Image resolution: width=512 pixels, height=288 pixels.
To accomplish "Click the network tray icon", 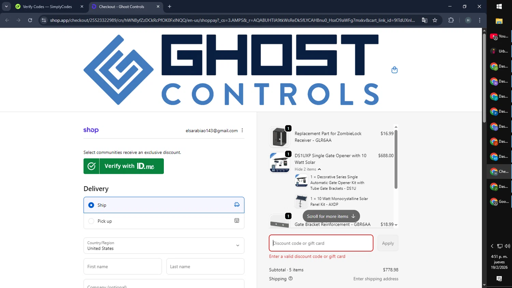I will click(x=500, y=246).
